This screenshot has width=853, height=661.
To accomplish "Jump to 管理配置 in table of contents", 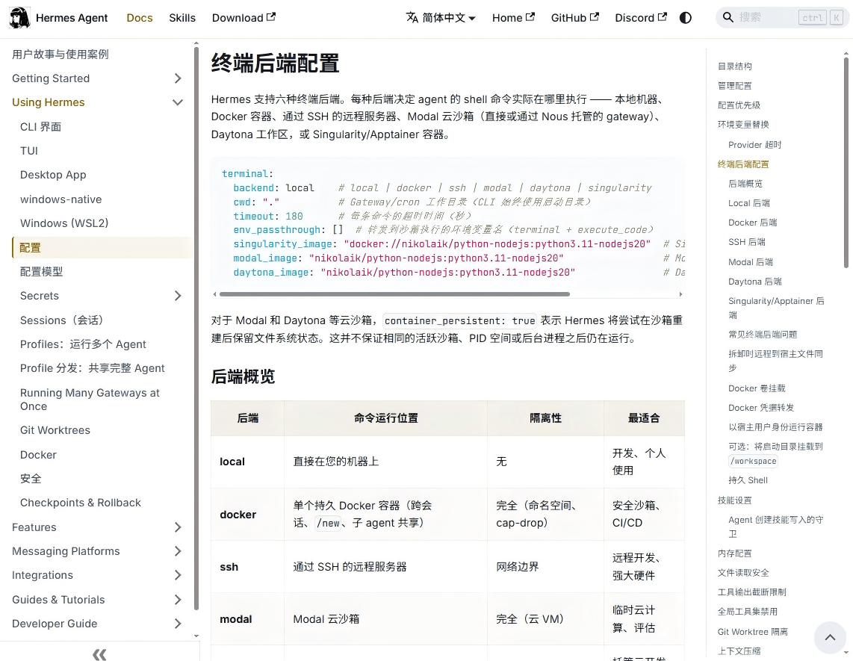I will pyautogui.click(x=734, y=85).
